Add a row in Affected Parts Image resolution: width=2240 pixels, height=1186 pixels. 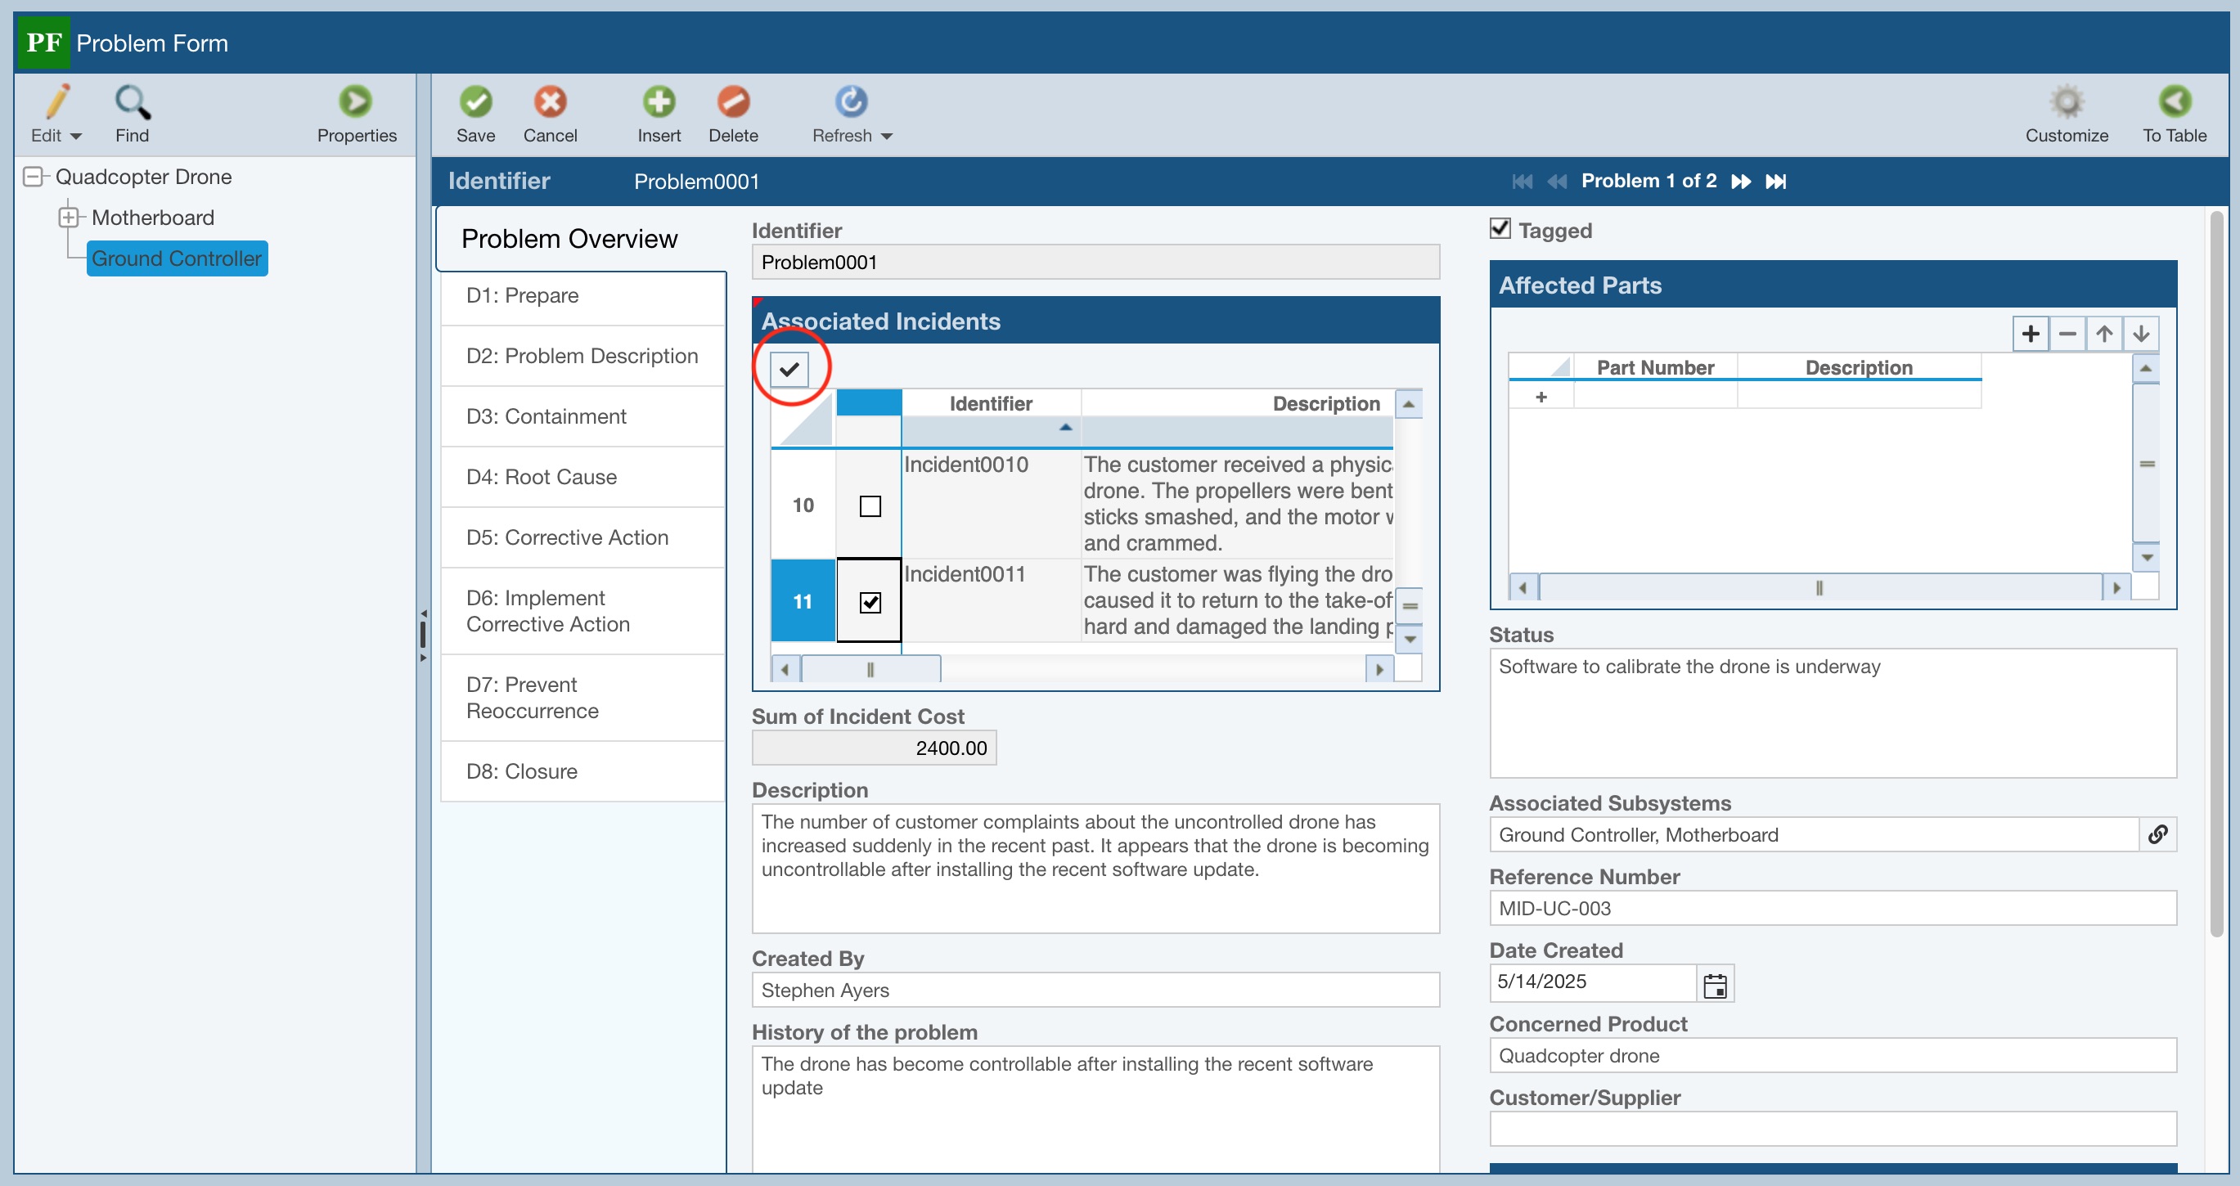[2031, 334]
